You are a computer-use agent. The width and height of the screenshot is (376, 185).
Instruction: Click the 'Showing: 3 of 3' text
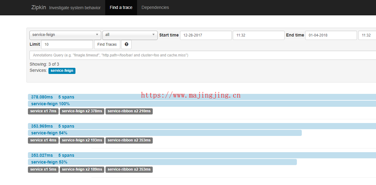(44, 64)
